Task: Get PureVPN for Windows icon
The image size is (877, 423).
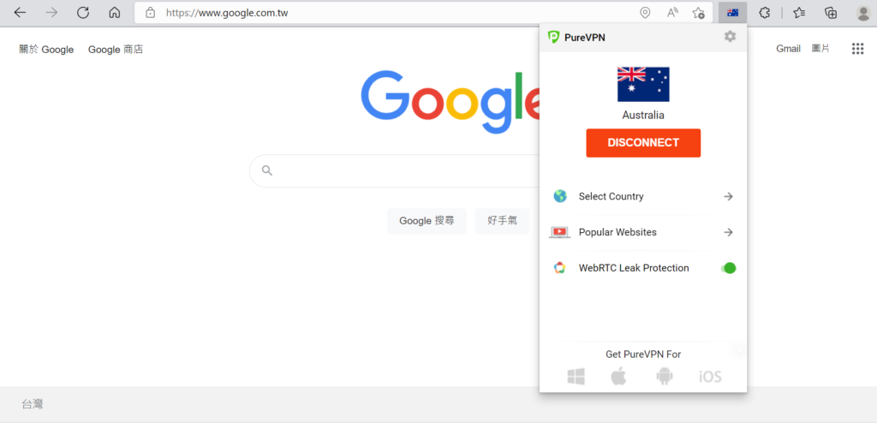Action: click(576, 377)
